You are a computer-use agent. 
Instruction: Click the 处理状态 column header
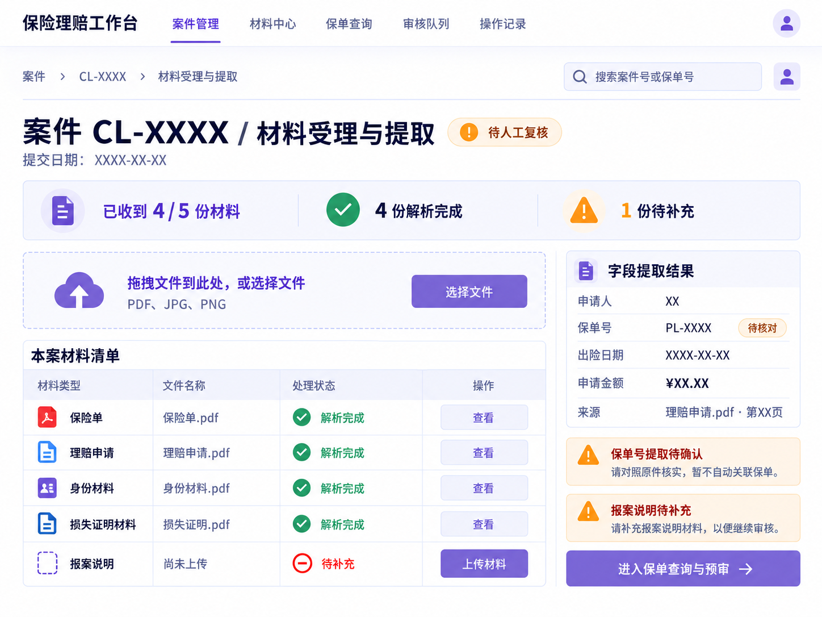[x=313, y=385]
